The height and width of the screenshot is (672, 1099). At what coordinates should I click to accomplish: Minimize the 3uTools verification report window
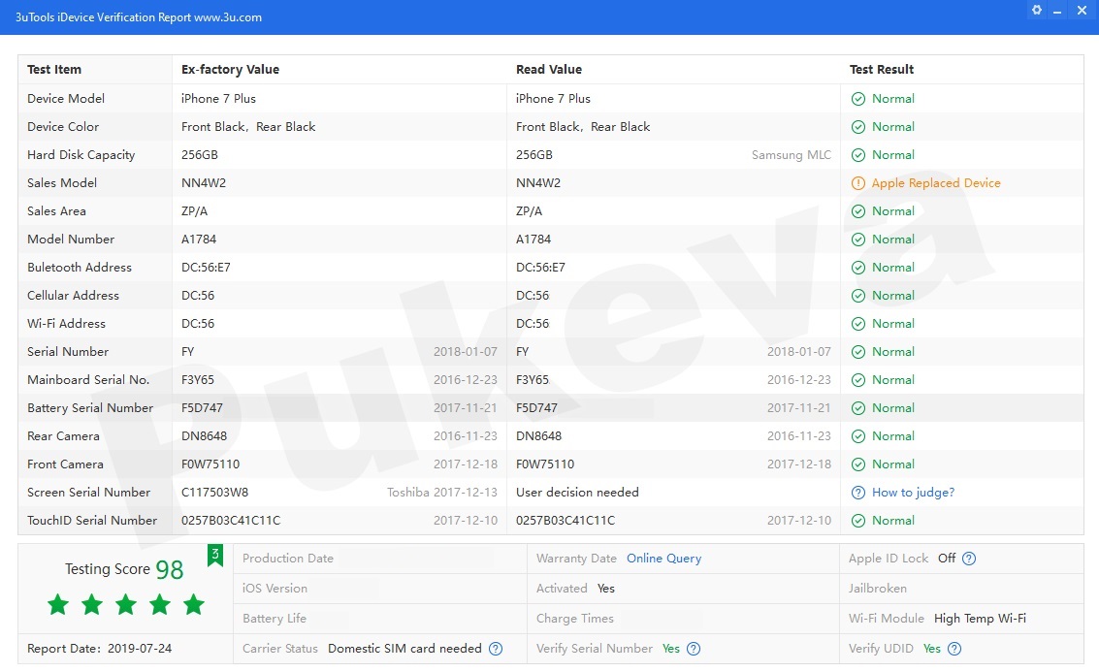[1057, 12]
